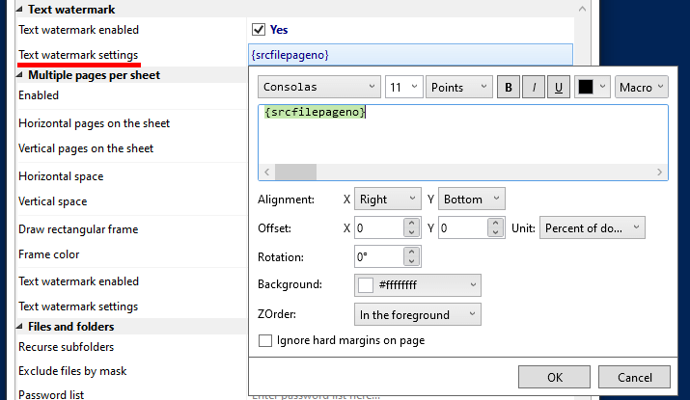Select Text watermark settings row above Files and folders

point(131,306)
